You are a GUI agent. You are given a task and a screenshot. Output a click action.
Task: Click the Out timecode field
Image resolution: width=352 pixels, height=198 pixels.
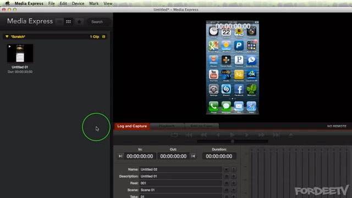pyautogui.click(x=174, y=156)
